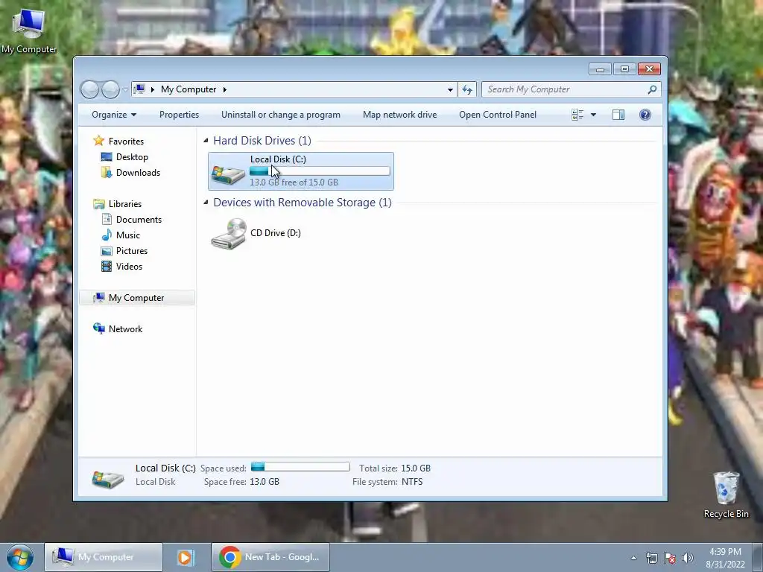Go back with the Back arrow button

(x=89, y=89)
